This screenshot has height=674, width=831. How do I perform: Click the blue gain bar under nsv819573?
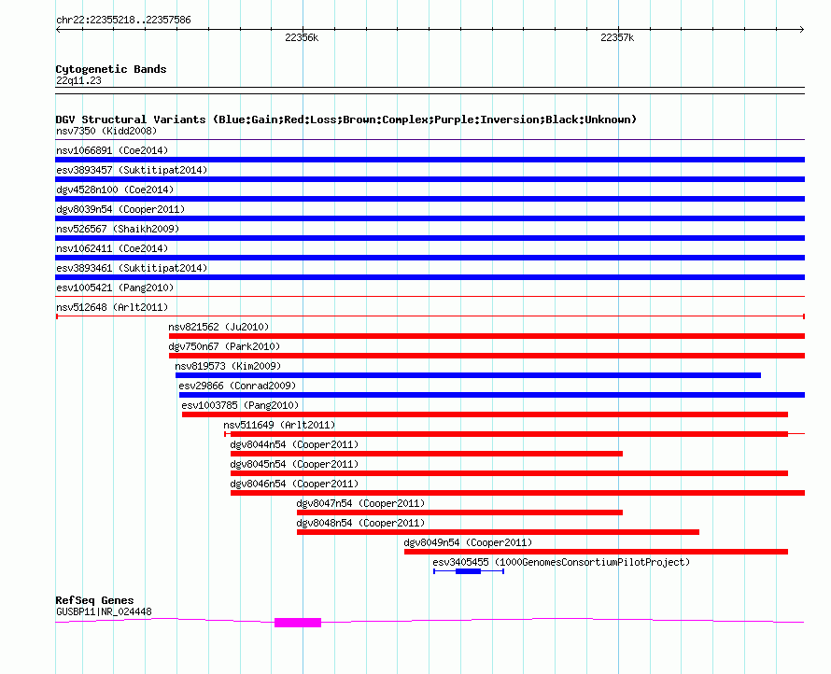pos(468,375)
